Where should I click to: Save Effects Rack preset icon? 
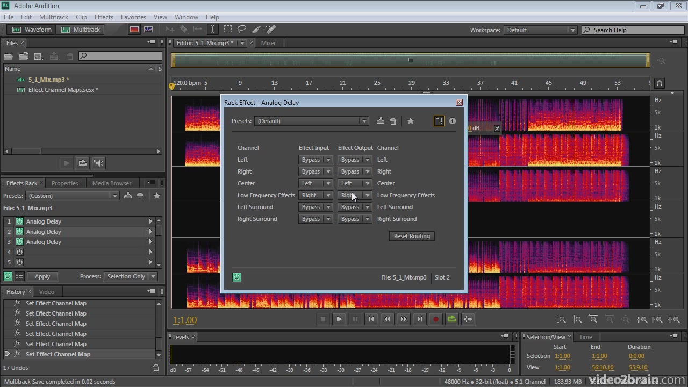(x=128, y=196)
